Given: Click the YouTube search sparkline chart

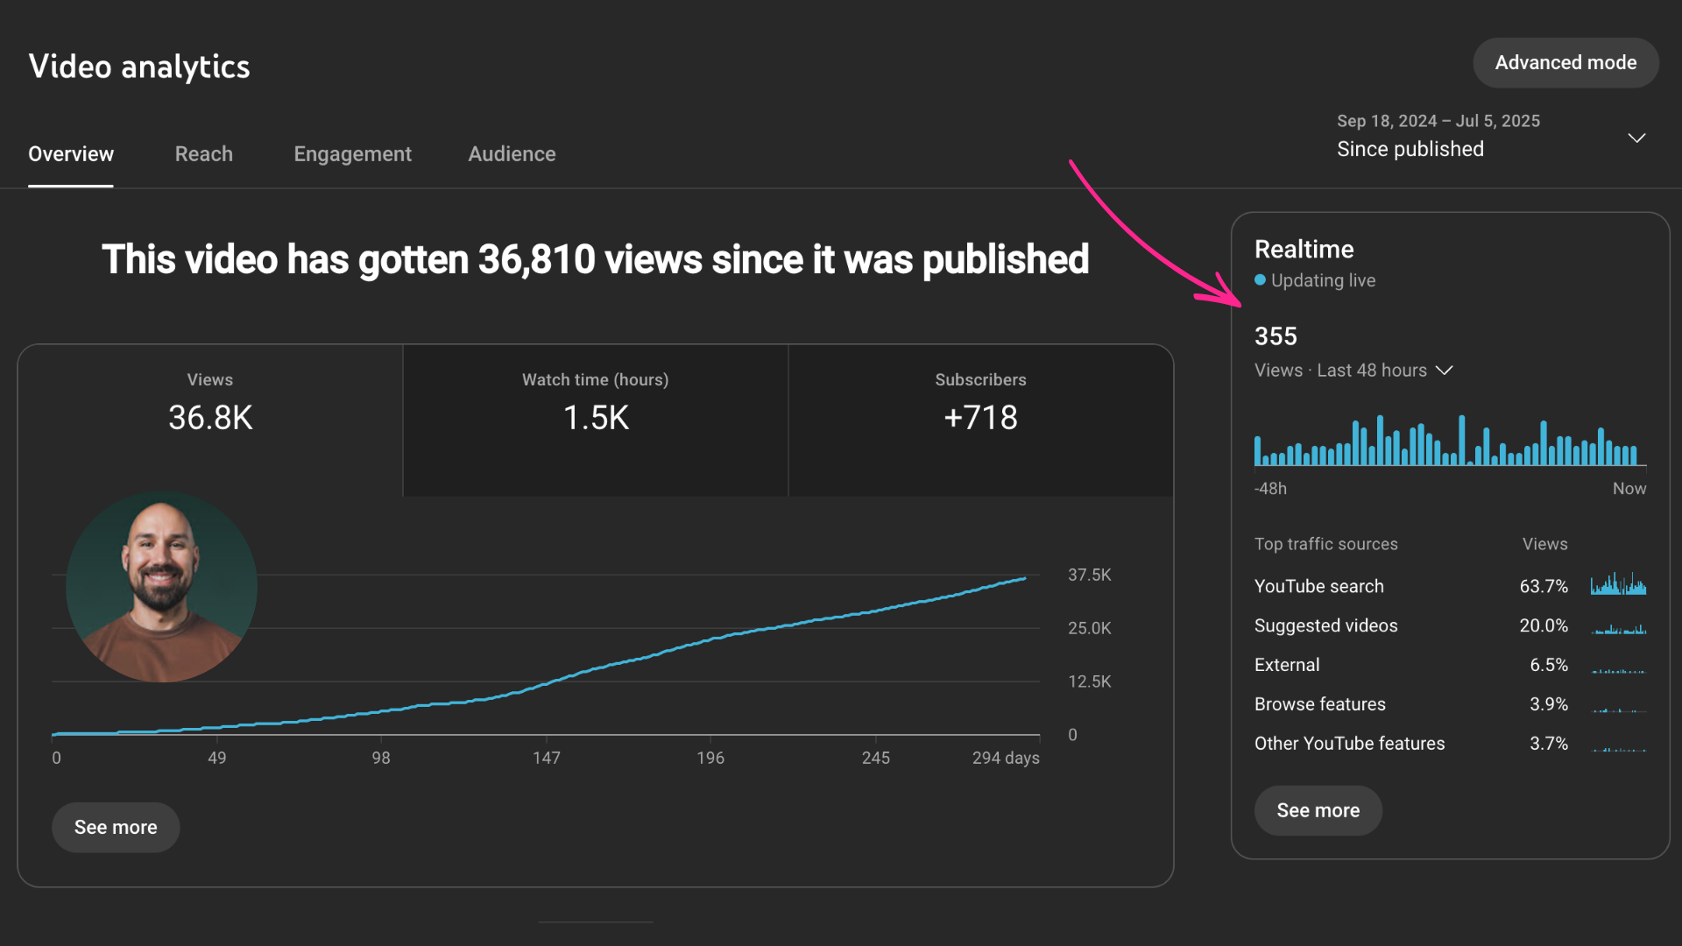Looking at the screenshot, I should (x=1618, y=584).
